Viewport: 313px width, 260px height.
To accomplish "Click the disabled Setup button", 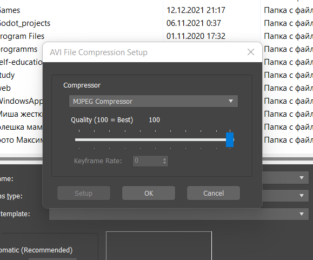I will [x=84, y=193].
